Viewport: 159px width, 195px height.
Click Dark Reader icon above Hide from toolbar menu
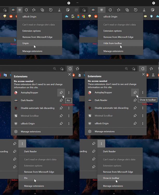tap(93, 10)
